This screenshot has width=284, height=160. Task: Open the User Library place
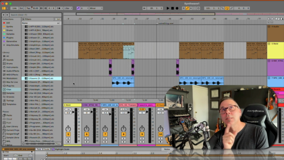[12, 126]
